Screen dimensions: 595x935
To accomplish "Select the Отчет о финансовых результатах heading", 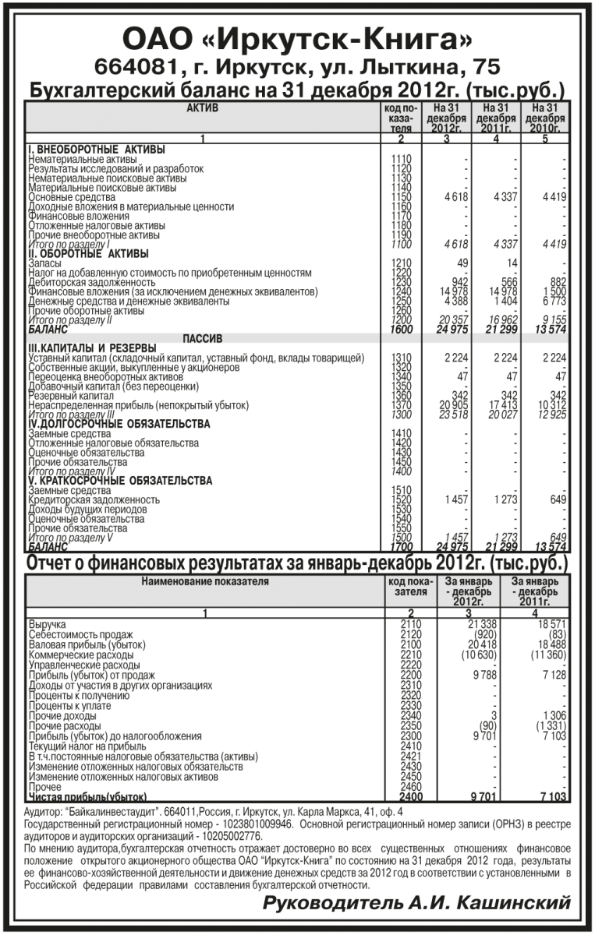I will pos(297,563).
